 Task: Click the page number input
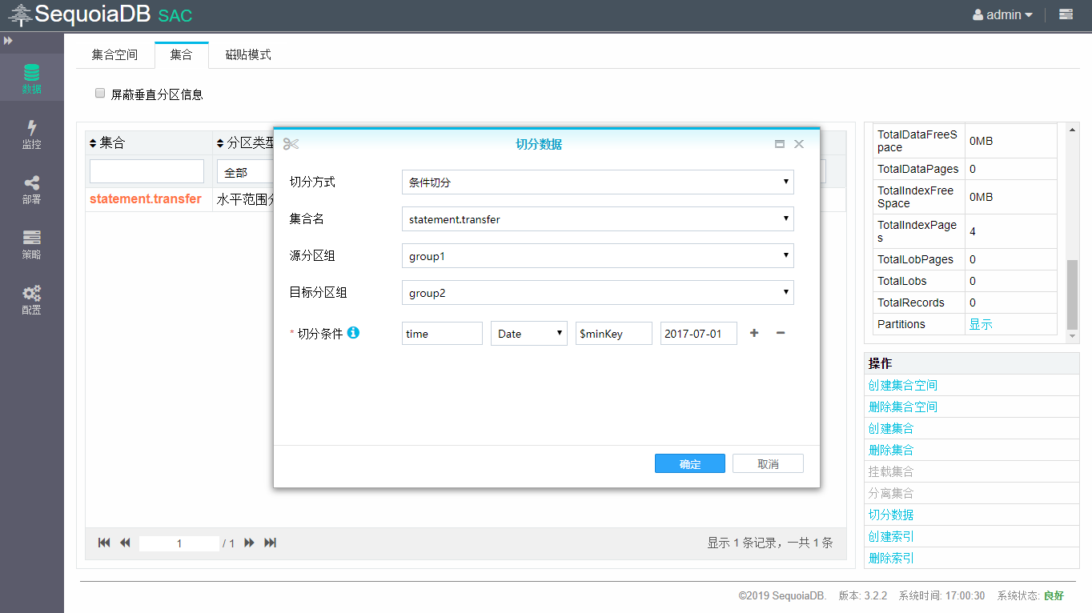[179, 543]
